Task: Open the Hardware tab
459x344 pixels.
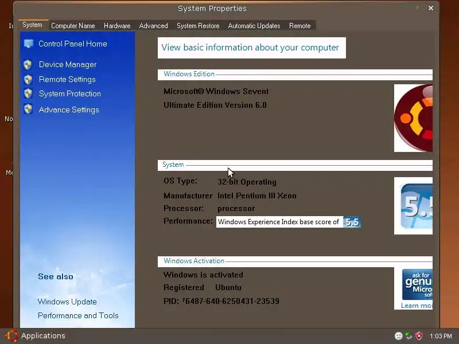Action: (x=117, y=26)
